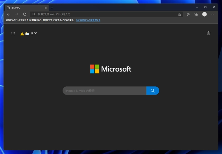Add this page to favorites star icon
This screenshot has height=154, width=222.
click(179, 14)
